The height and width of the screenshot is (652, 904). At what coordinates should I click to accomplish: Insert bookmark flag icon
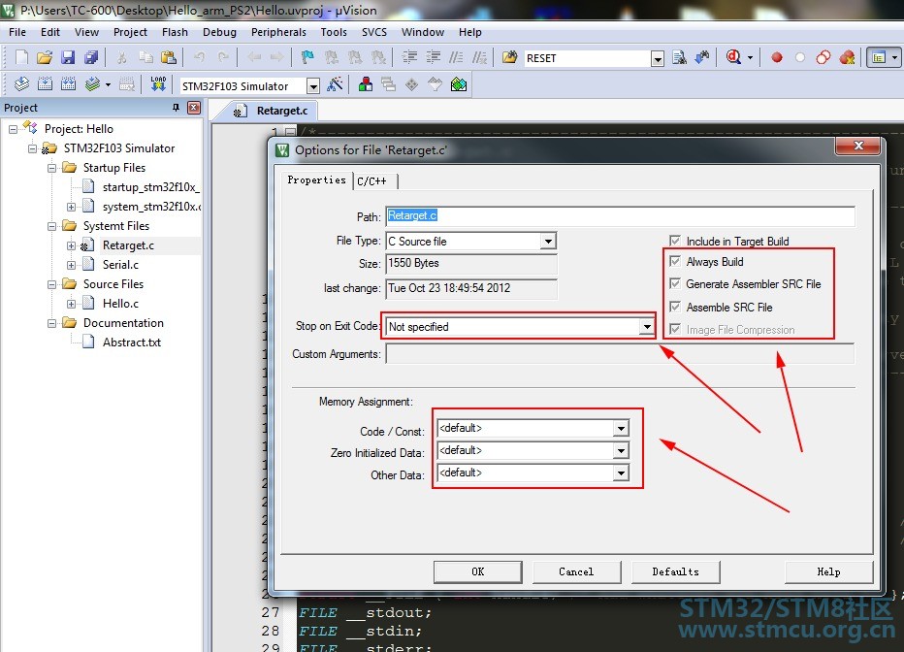(x=307, y=57)
